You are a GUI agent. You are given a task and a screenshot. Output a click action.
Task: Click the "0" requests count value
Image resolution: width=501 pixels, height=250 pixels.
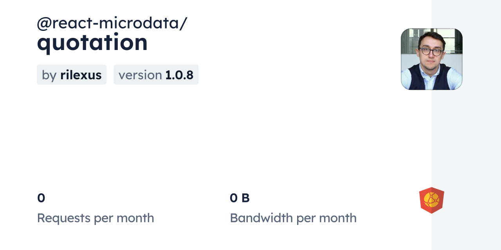pos(41,198)
